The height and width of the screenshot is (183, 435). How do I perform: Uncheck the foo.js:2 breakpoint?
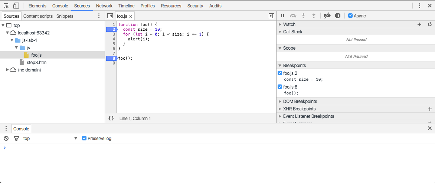point(280,73)
